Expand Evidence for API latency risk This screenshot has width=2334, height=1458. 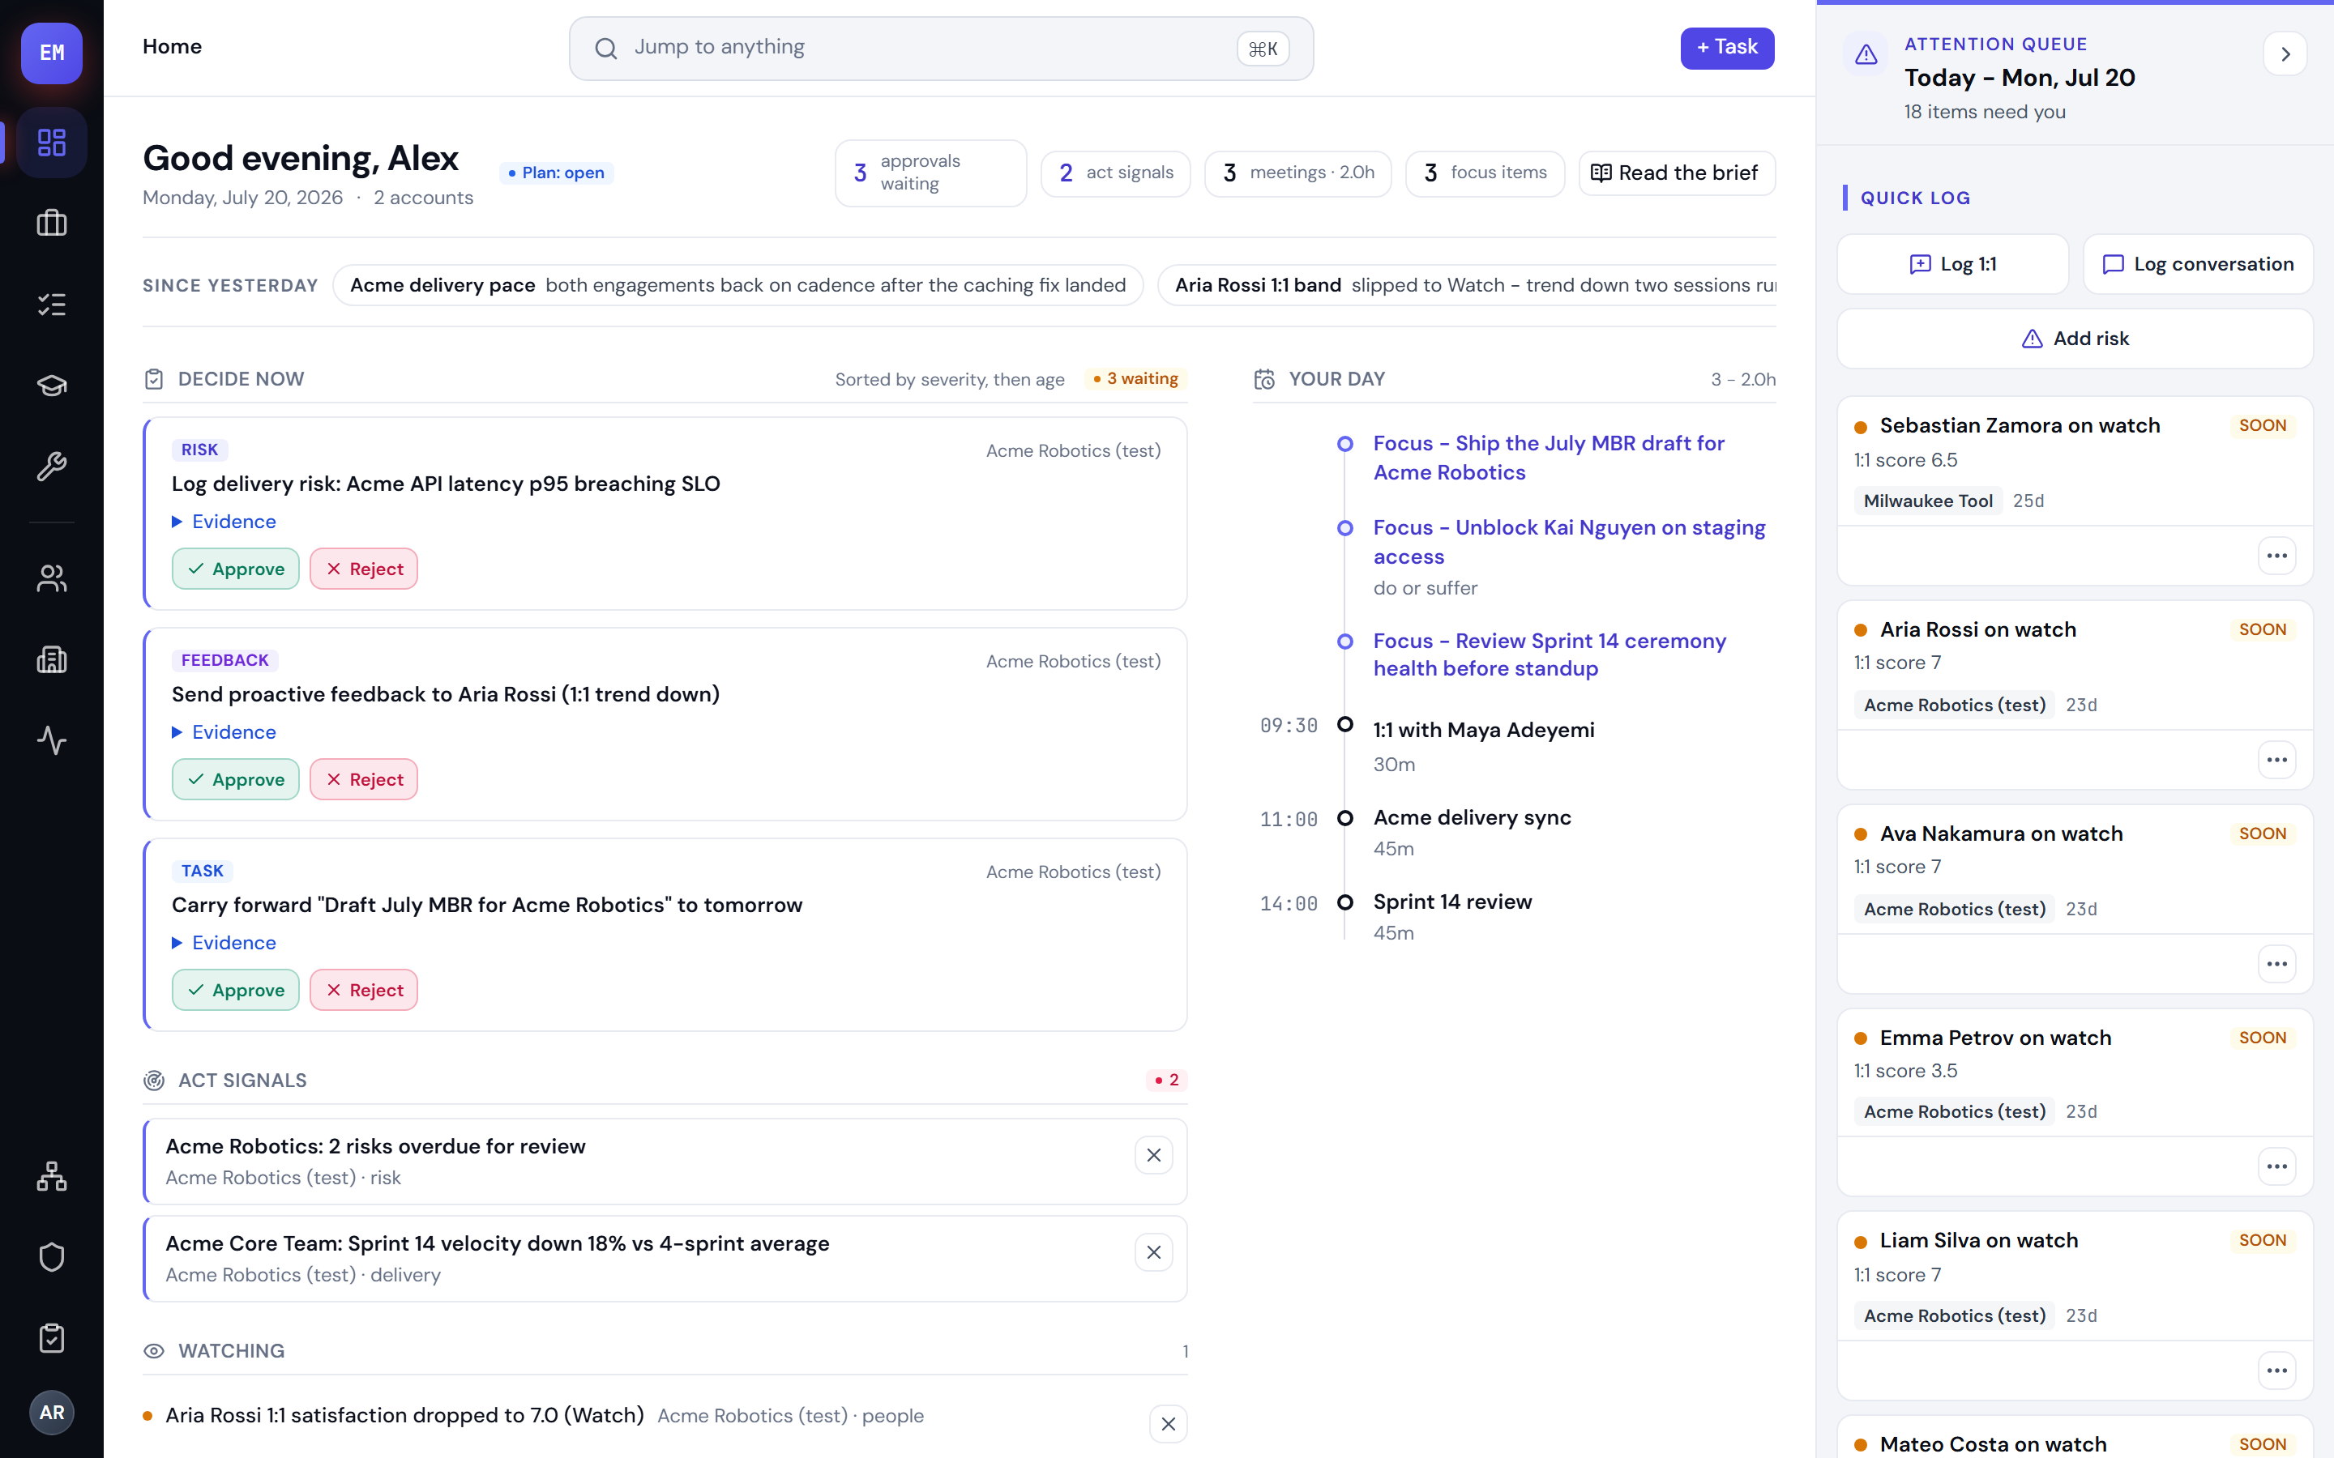click(224, 522)
